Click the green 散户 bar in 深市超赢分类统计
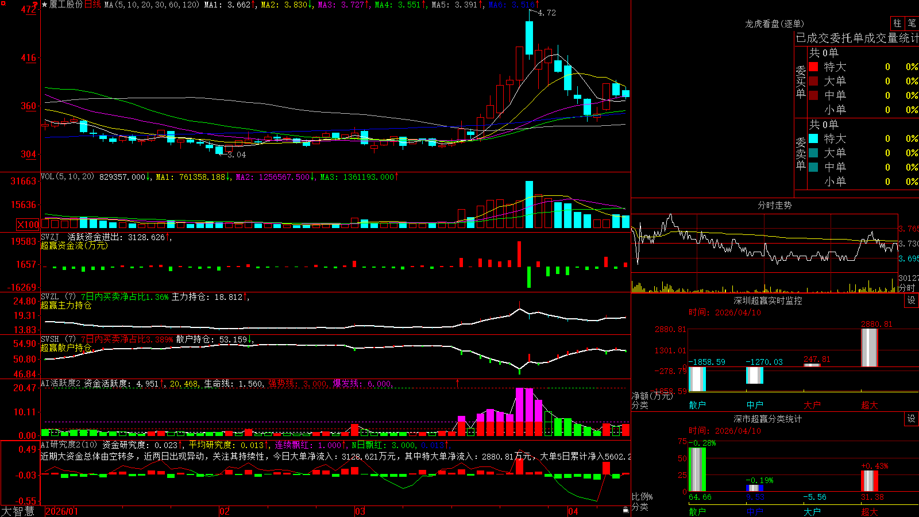This screenshot has width=919, height=517. 697,469
